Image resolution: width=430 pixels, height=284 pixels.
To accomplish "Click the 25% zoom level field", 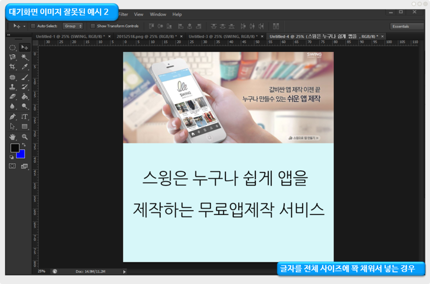I will pos(41,271).
